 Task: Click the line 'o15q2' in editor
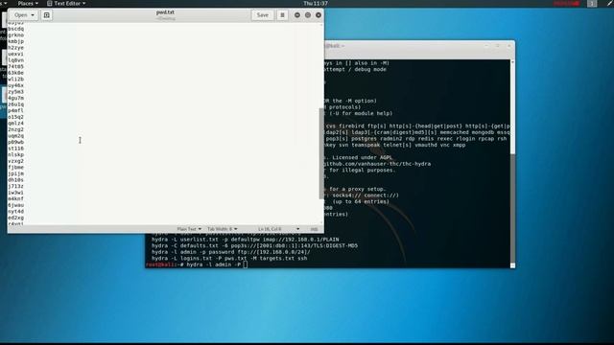16,117
